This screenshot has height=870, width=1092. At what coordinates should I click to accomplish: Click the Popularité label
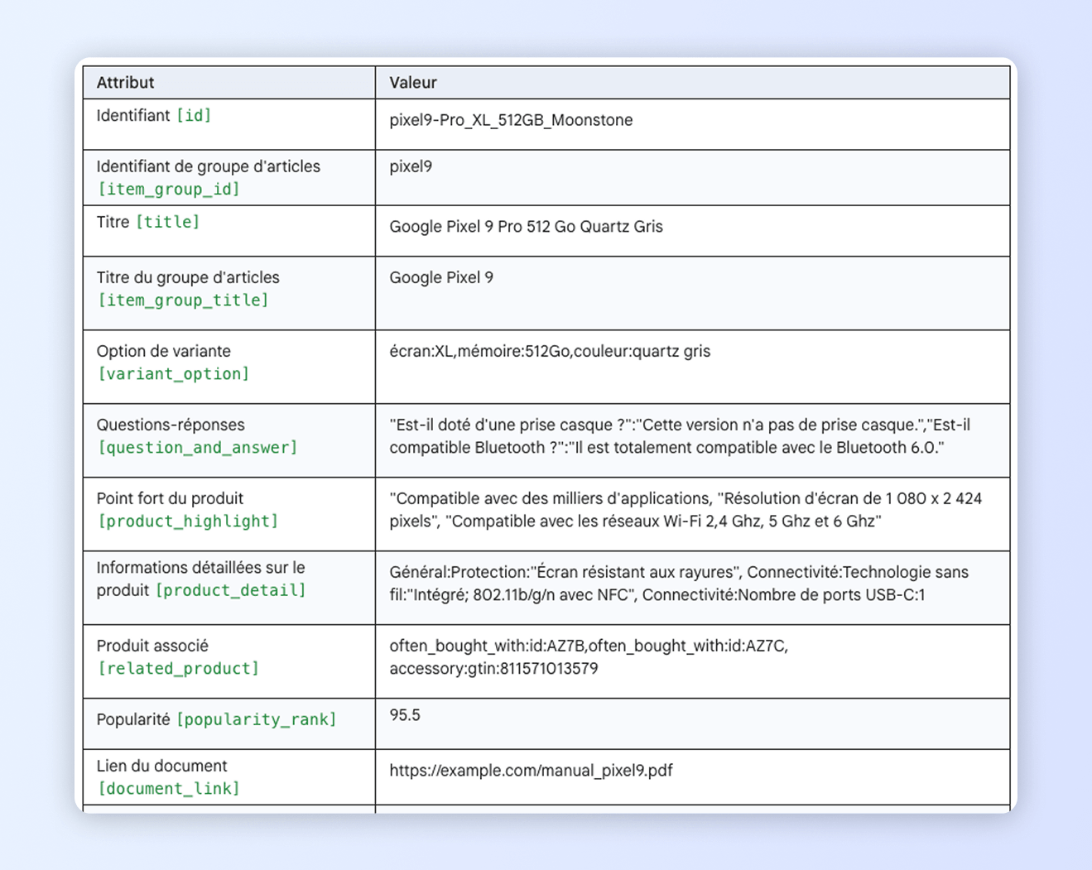pyautogui.click(x=133, y=719)
